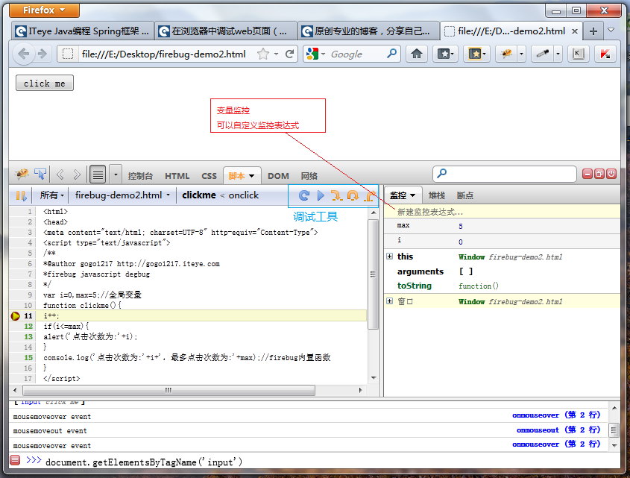The width and height of the screenshot is (630, 478).
Task: Click the clickme input button
Action: click(43, 83)
